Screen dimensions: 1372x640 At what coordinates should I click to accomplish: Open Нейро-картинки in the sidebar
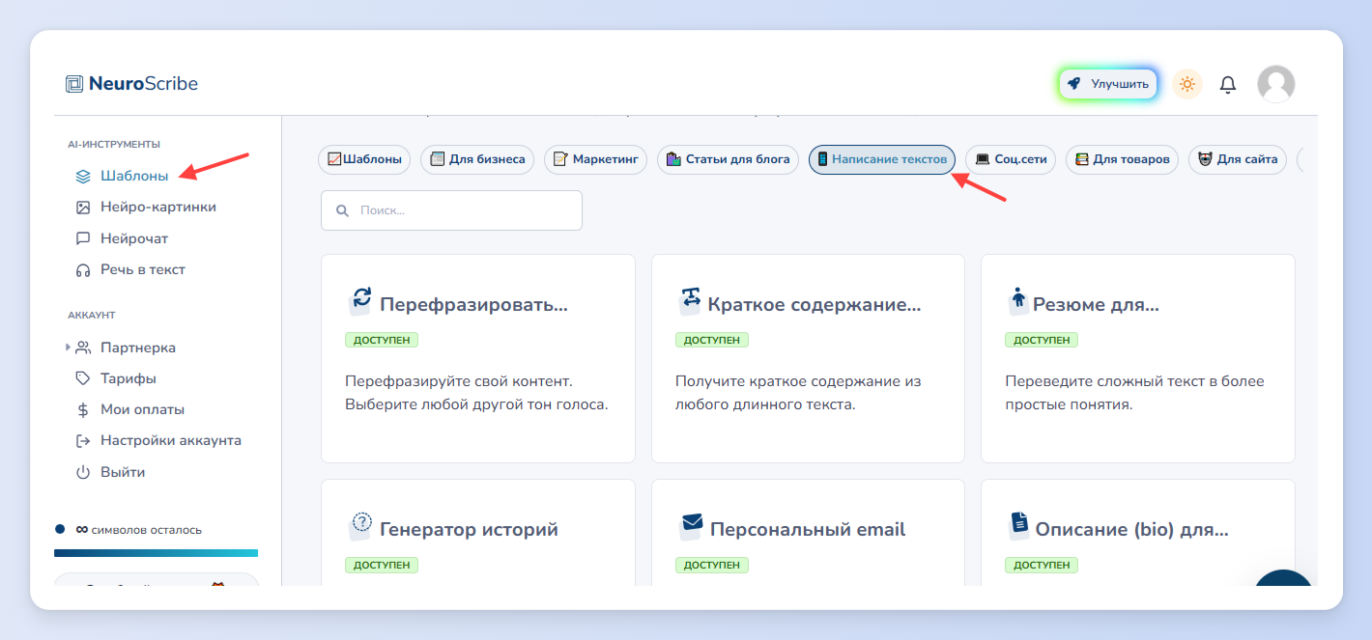(158, 207)
